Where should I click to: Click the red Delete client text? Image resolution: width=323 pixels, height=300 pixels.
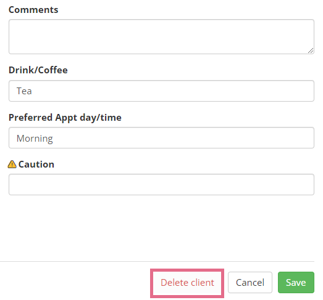[x=187, y=283]
